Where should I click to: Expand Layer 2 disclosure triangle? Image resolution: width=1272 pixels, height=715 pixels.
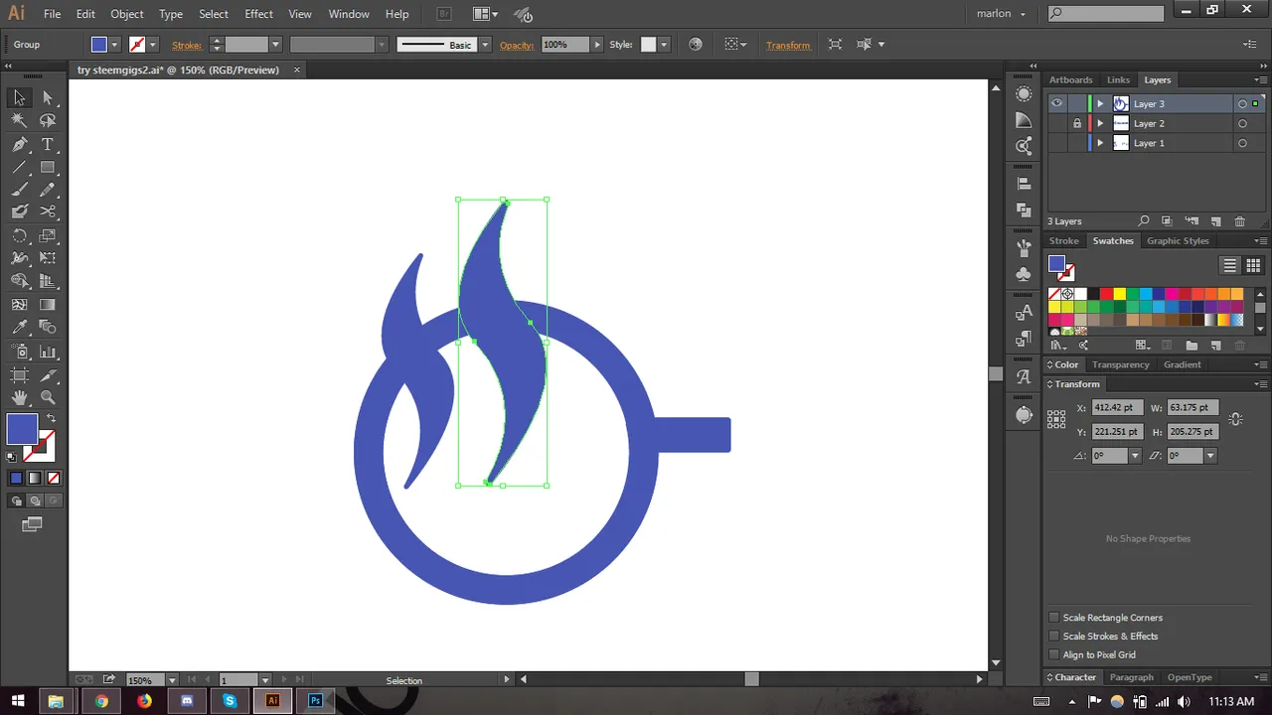tap(1100, 123)
